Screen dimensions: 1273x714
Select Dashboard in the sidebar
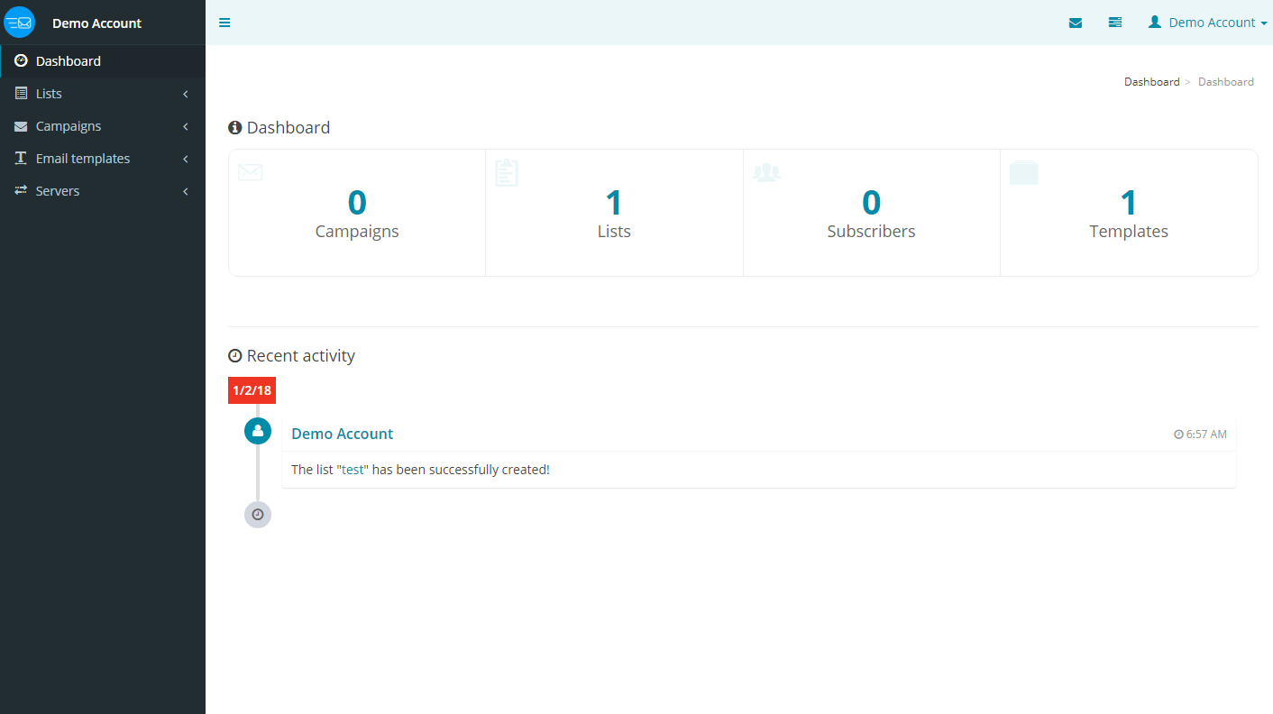pos(68,61)
